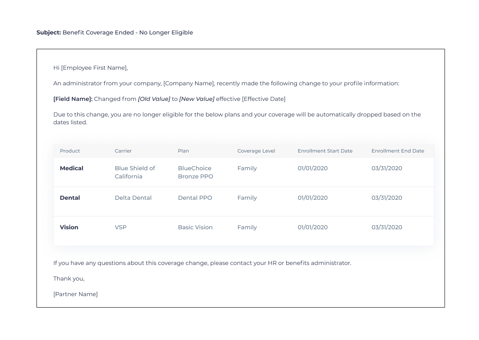Click the email Subject line text
Screen dimensions: 479x340
(x=127, y=32)
